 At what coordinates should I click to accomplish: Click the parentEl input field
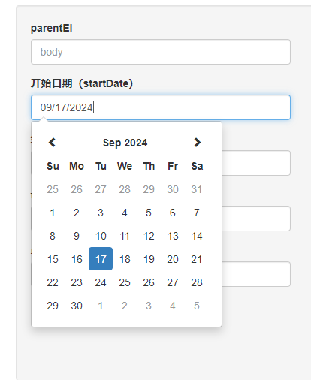coord(161,52)
